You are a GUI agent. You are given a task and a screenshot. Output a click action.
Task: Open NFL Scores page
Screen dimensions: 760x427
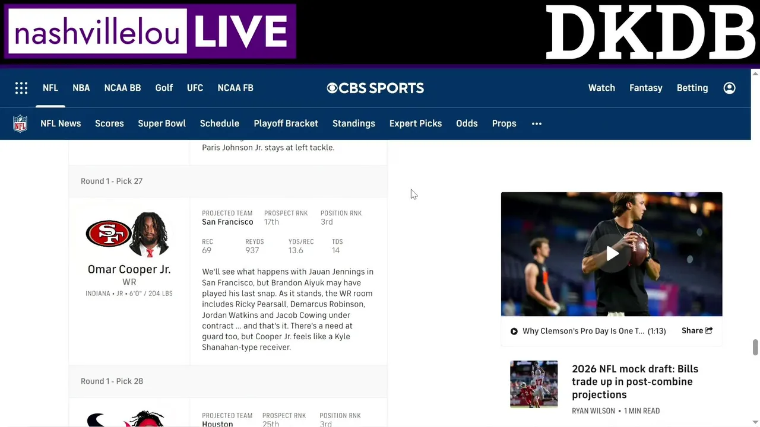pyautogui.click(x=109, y=123)
